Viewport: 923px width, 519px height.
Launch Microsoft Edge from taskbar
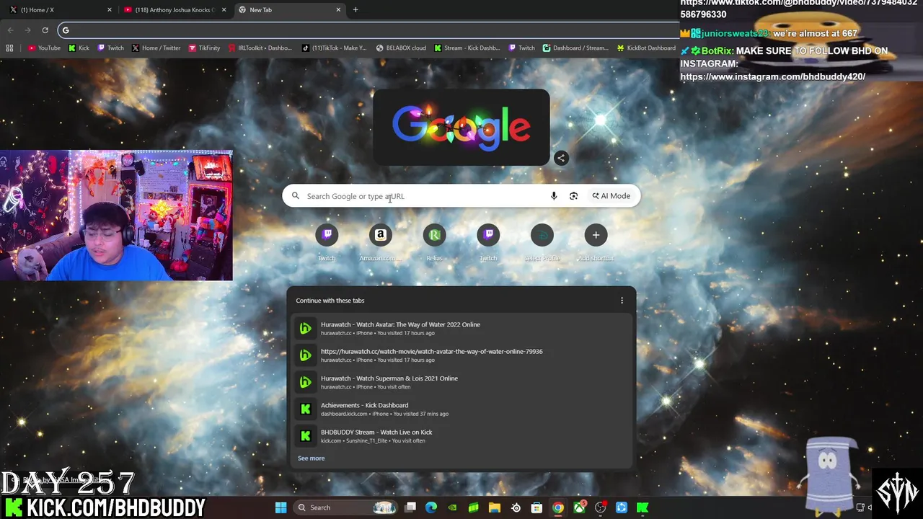431,507
